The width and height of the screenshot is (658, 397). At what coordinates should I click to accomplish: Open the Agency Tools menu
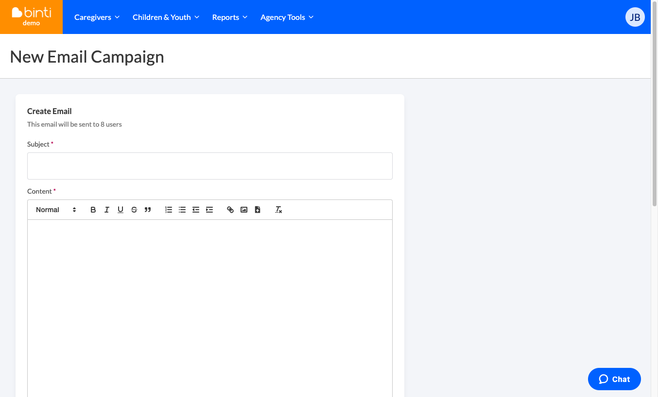click(x=287, y=17)
